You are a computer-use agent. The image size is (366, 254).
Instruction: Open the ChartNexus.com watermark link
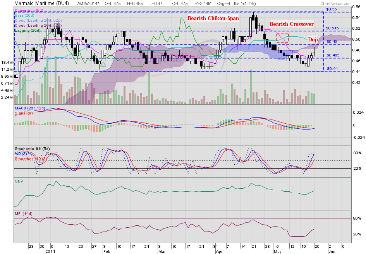[x=336, y=3]
